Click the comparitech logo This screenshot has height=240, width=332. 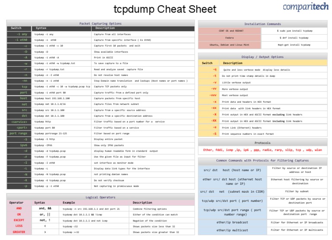(306, 7)
